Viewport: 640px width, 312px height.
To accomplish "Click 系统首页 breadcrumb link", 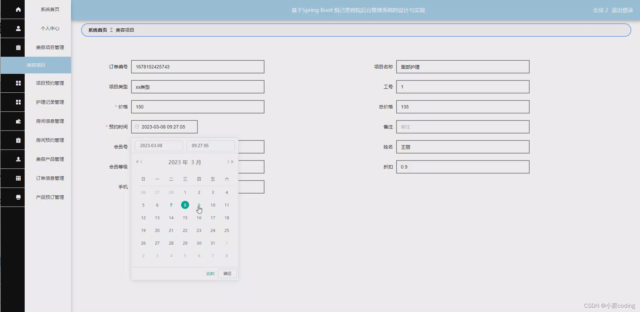I will pos(97,30).
